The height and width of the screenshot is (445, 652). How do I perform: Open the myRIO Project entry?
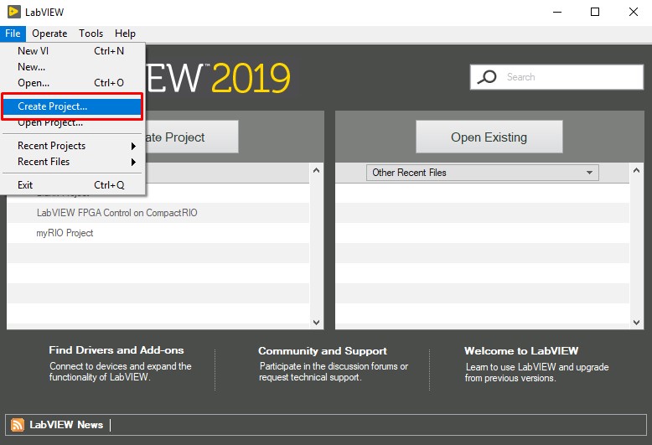click(x=65, y=233)
